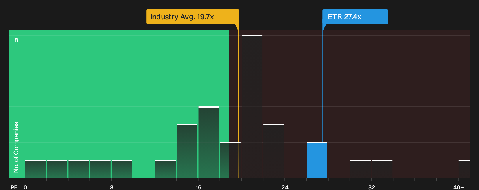
Task: Click the y-axis value 8 label
Action: tap(16, 40)
